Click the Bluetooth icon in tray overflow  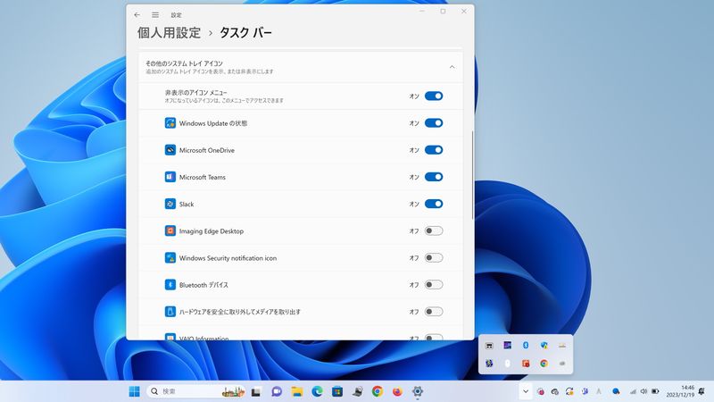point(526,345)
